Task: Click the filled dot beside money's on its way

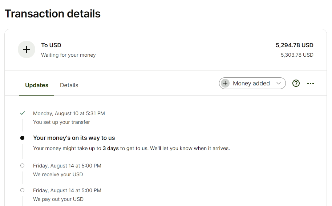Action: tap(22, 138)
